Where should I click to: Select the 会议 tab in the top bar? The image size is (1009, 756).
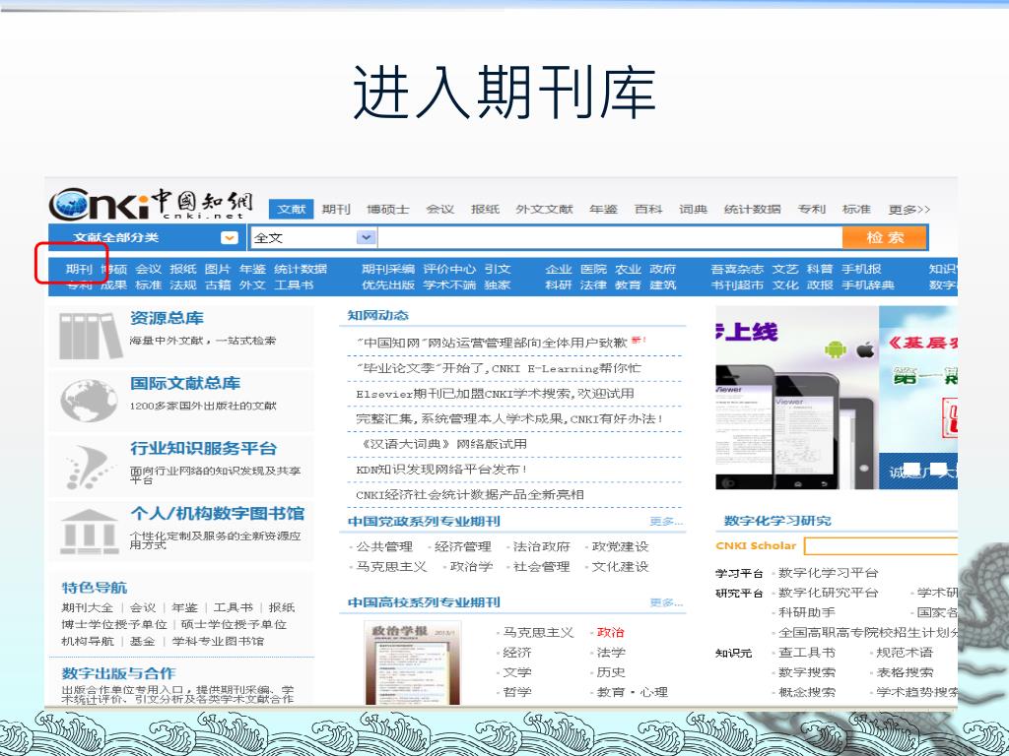click(x=440, y=209)
